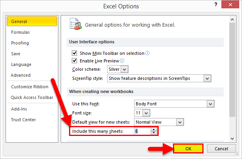Expand the ScreenTip style dropdown
Image resolution: width=242 pixels, height=159 pixels.
pyautogui.click(x=207, y=78)
